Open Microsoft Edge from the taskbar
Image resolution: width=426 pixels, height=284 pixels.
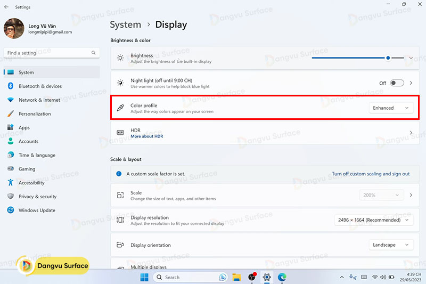click(282, 277)
